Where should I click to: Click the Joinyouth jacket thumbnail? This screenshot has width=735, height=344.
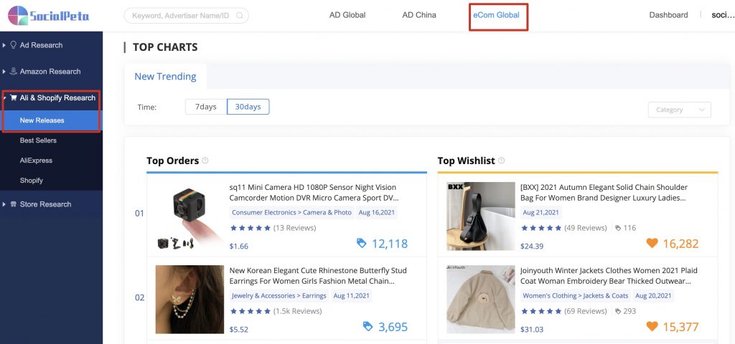coord(480,299)
